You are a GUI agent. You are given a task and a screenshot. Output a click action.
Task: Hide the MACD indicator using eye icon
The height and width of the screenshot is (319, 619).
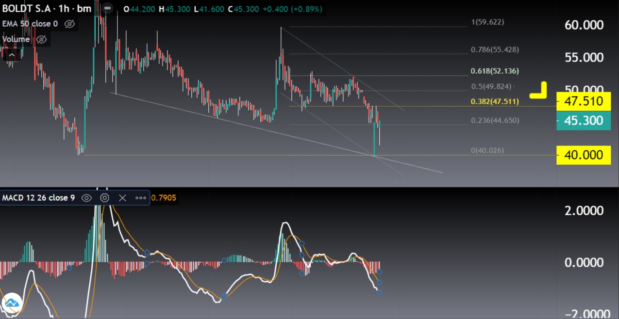86,198
